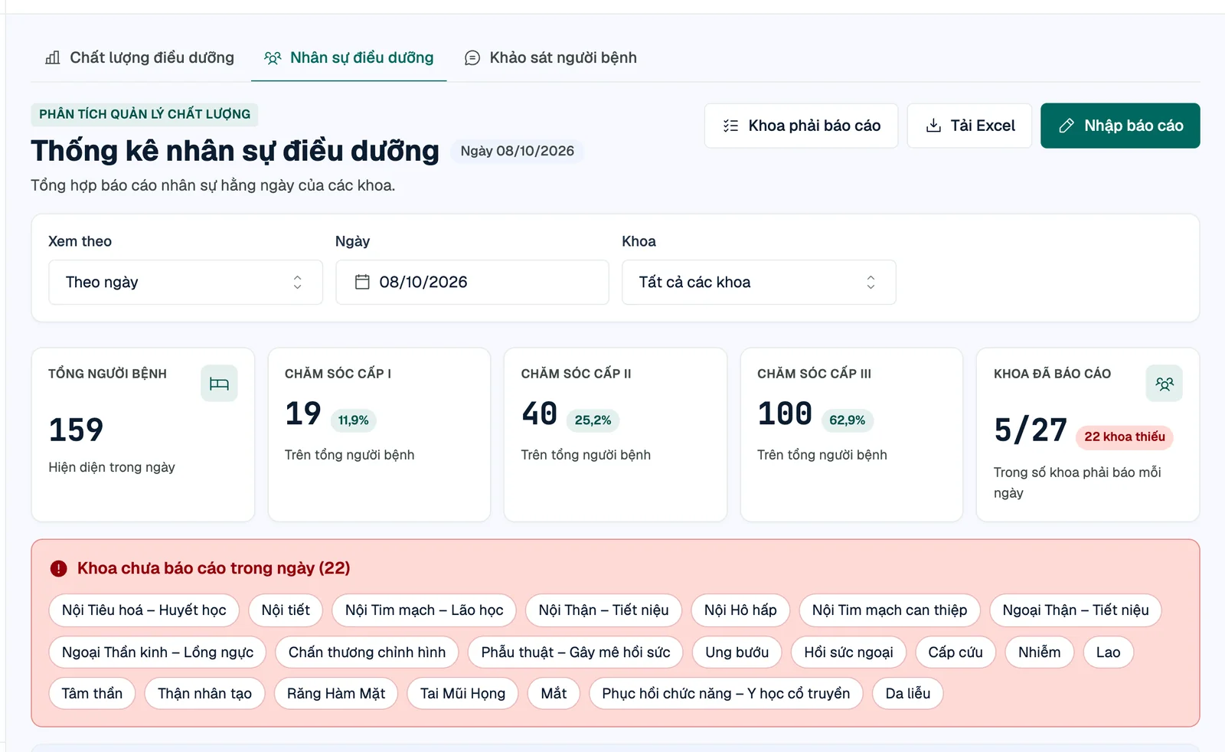Screen dimensions: 1225x752
Task: Select the Nội Tim mạch – Lão học chip
Action: point(424,610)
